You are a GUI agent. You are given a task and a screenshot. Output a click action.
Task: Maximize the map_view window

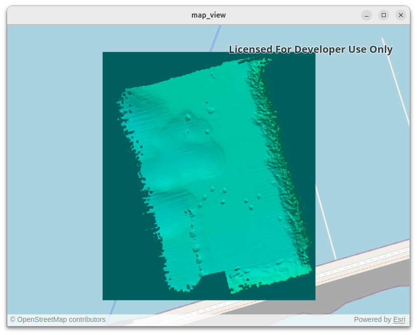[383, 15]
